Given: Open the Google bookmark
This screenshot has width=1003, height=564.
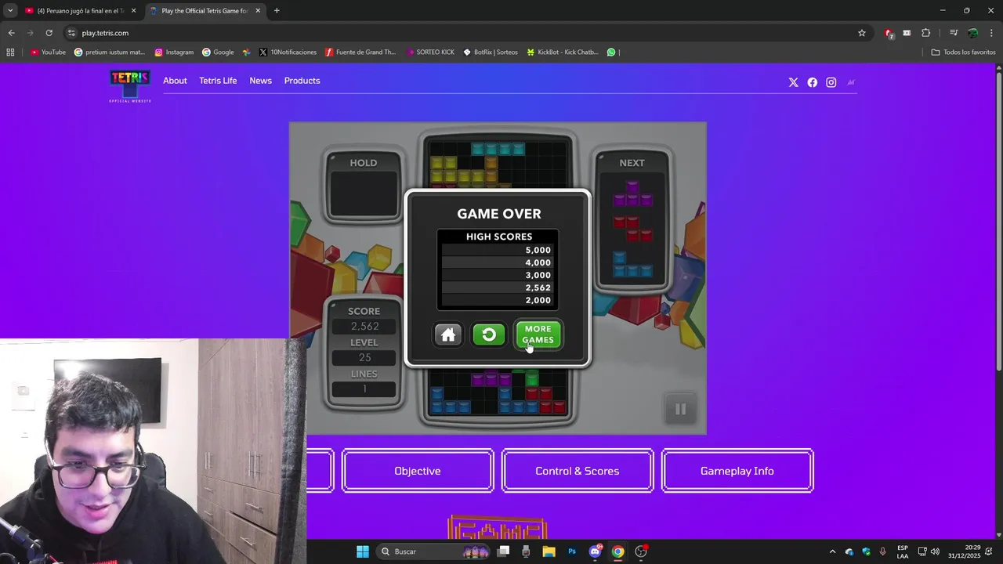Looking at the screenshot, I should (x=218, y=52).
